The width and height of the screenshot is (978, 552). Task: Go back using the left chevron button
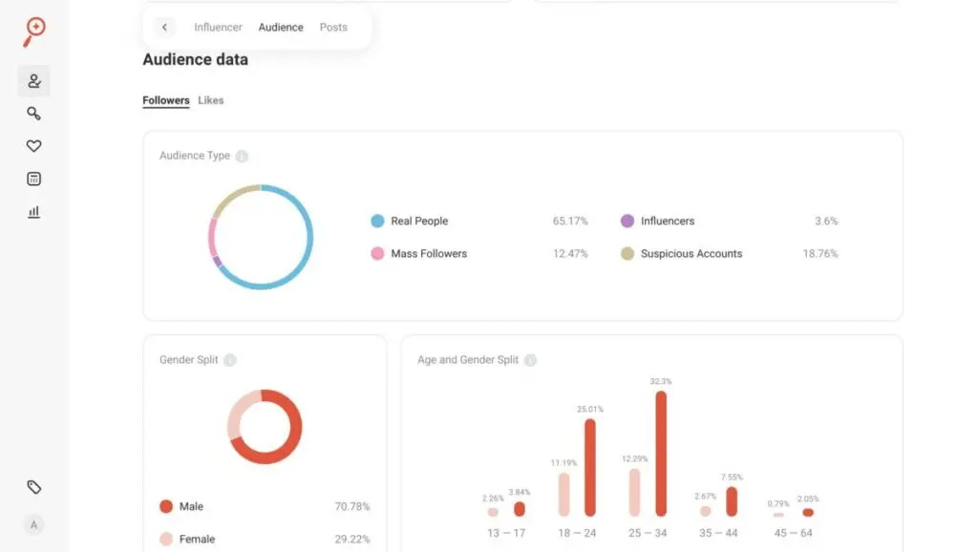tap(164, 28)
